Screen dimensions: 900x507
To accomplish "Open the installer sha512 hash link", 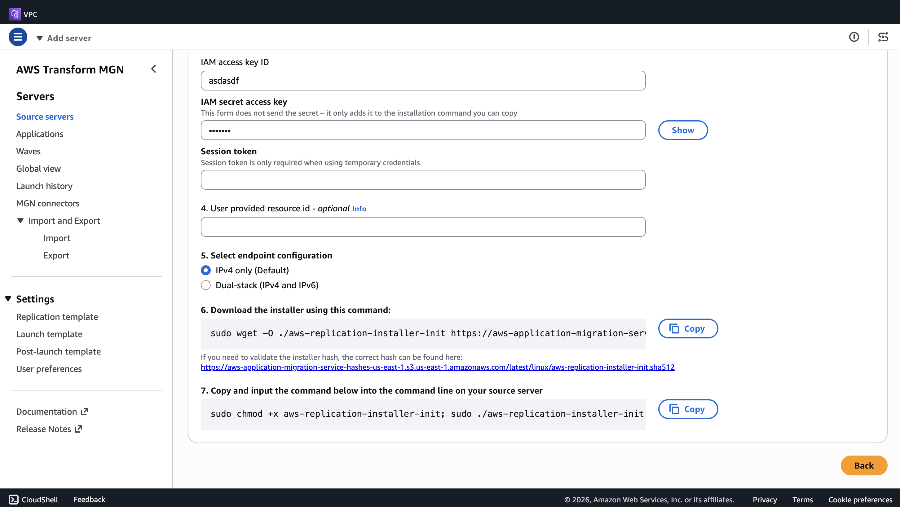I will [438, 367].
